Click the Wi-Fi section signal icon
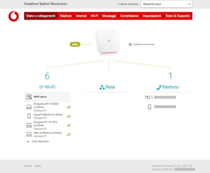Screen dimensions: 210x173 (41, 87)
